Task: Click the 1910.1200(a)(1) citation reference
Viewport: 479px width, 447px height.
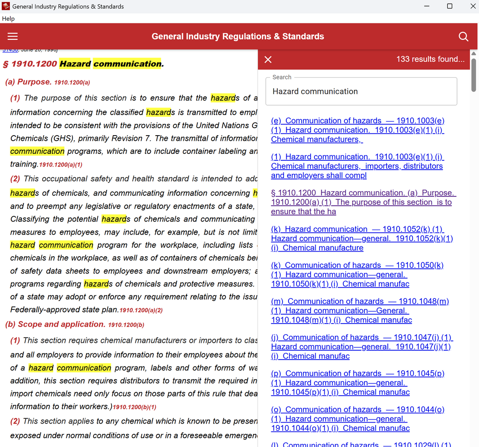Action: (61, 165)
